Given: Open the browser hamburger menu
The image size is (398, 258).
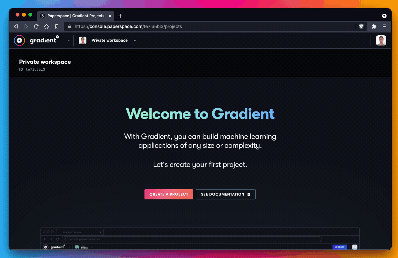Looking at the screenshot, I should point(384,26).
